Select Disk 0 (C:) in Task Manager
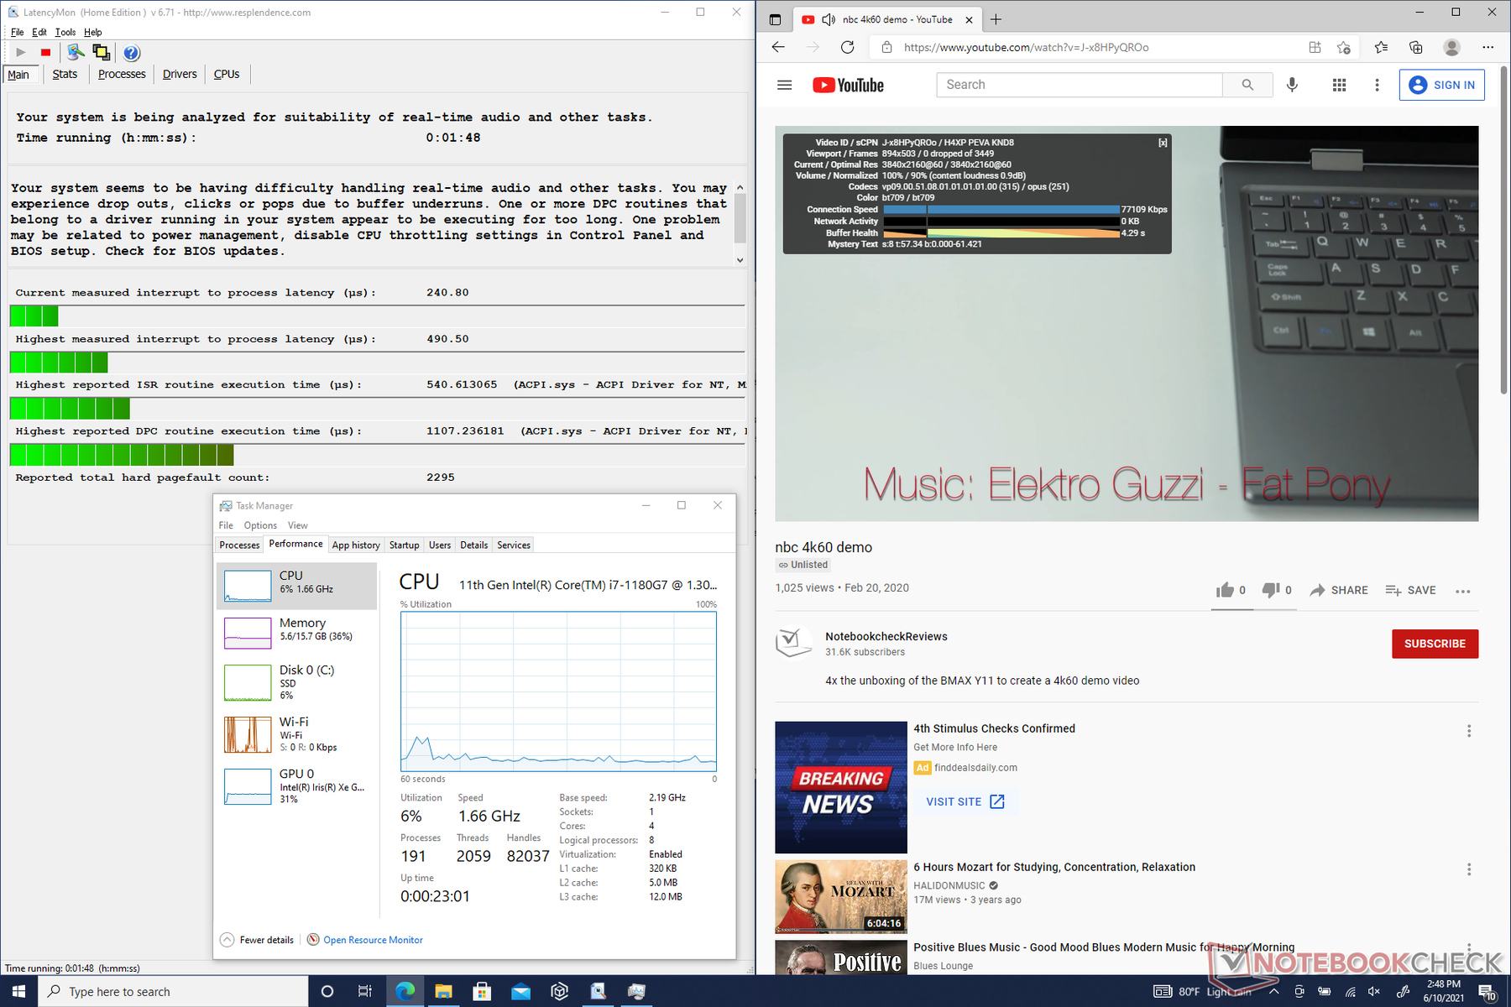 click(x=296, y=682)
